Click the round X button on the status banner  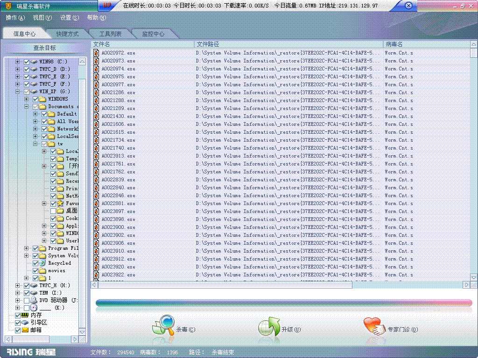click(409, 6)
